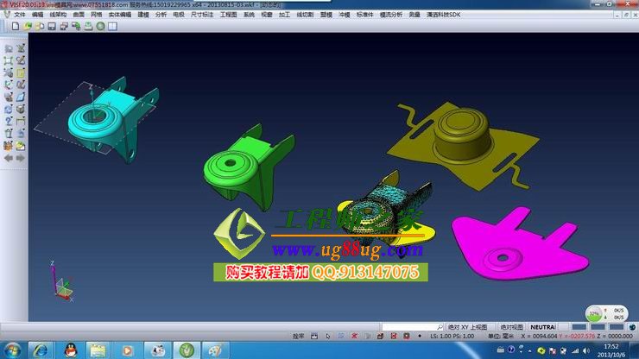The width and height of the screenshot is (639, 359).
Task: Open the QQ penguin taskbar icon
Action: (71, 350)
